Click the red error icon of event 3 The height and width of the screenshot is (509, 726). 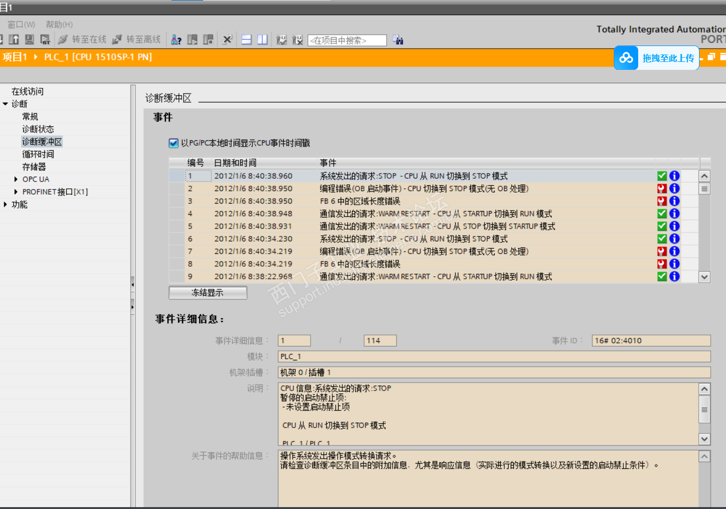click(x=662, y=201)
